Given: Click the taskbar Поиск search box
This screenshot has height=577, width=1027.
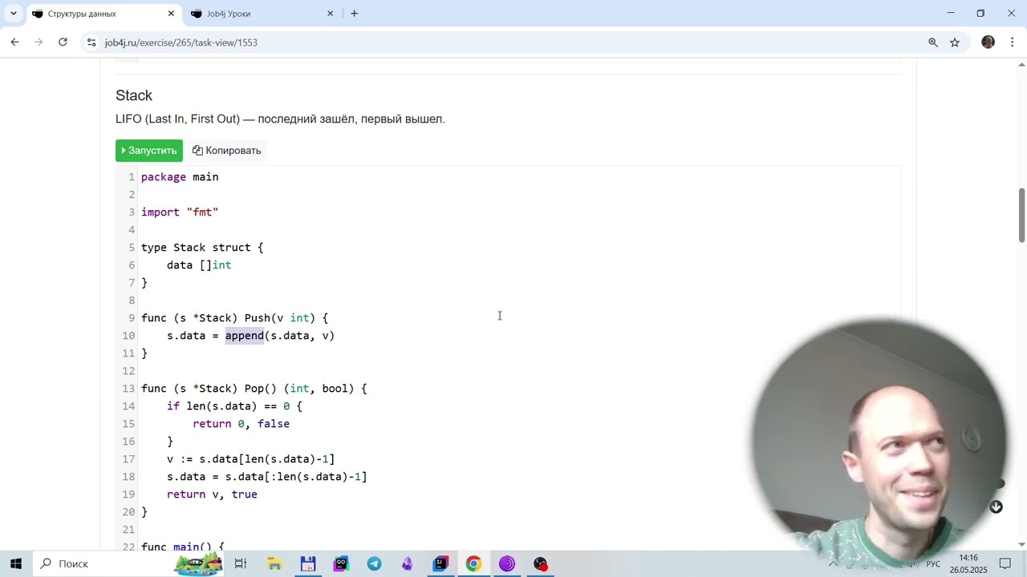Looking at the screenshot, I should 128,564.
